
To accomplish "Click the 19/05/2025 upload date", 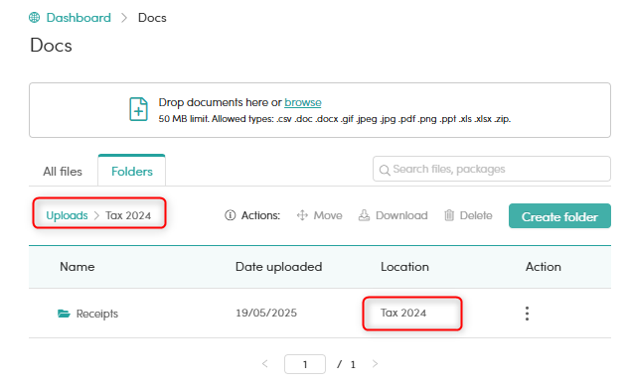I will click(x=266, y=313).
